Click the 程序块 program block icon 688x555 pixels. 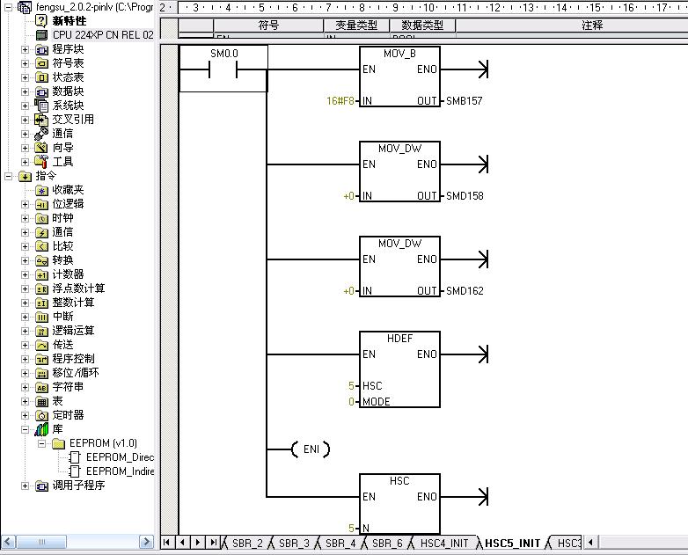pyautogui.click(x=41, y=49)
